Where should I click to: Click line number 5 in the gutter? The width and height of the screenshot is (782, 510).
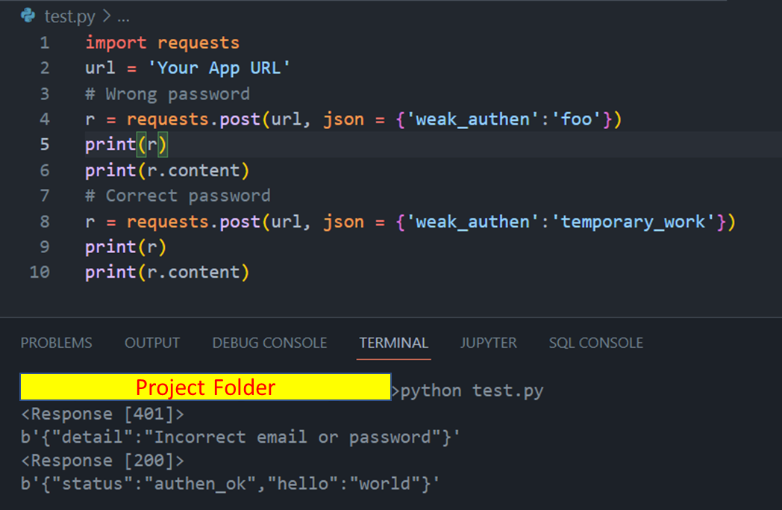tap(44, 144)
